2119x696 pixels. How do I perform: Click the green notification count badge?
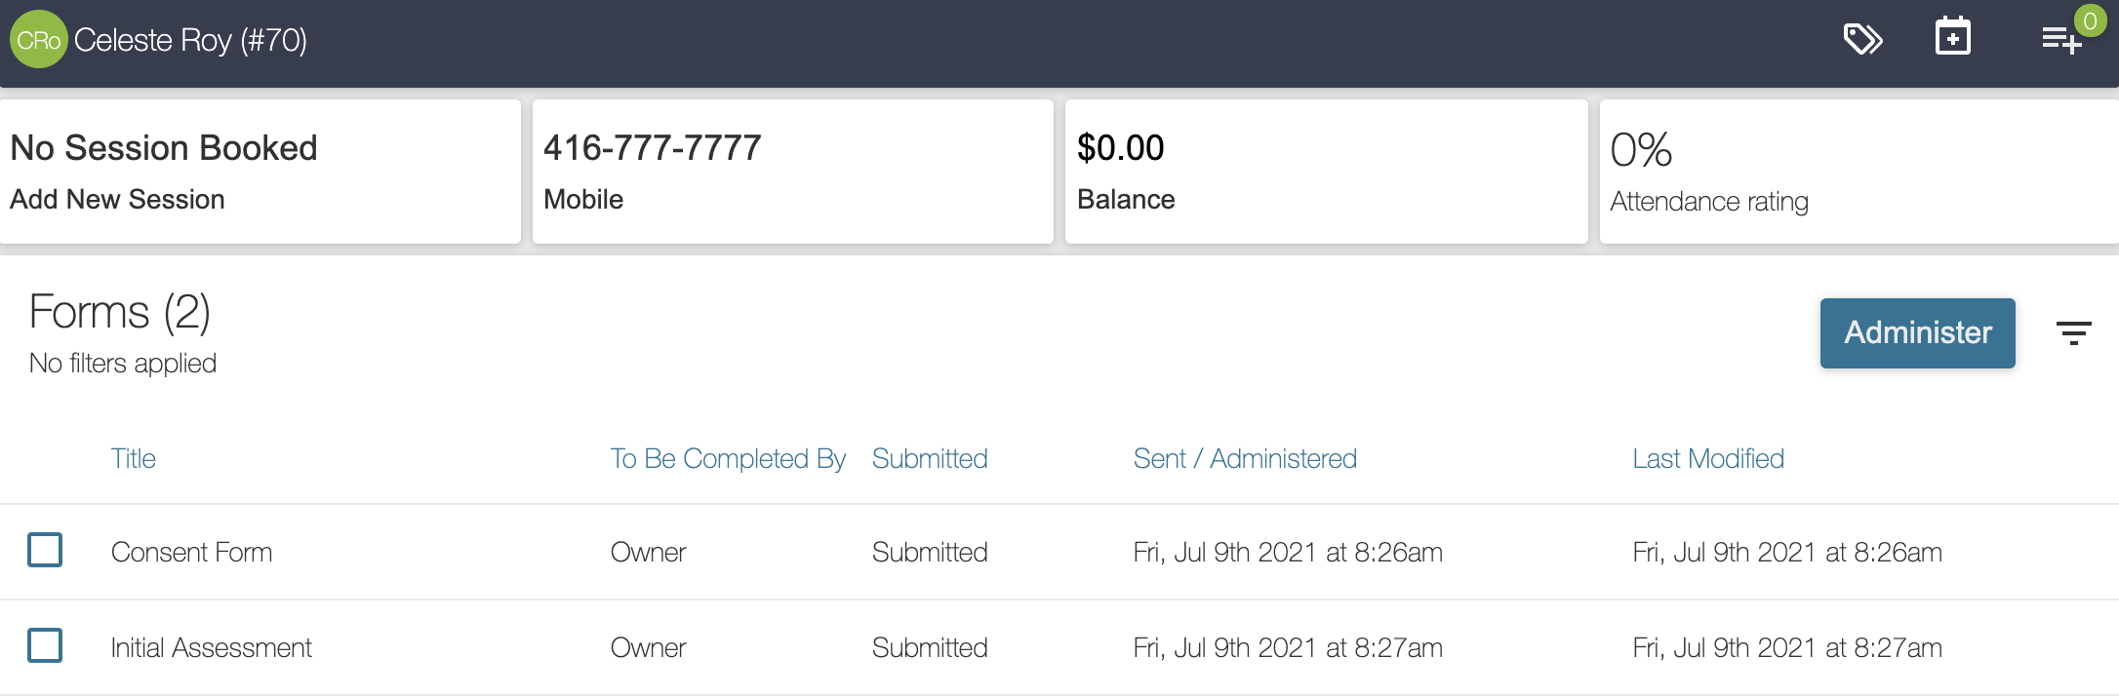tap(2090, 20)
